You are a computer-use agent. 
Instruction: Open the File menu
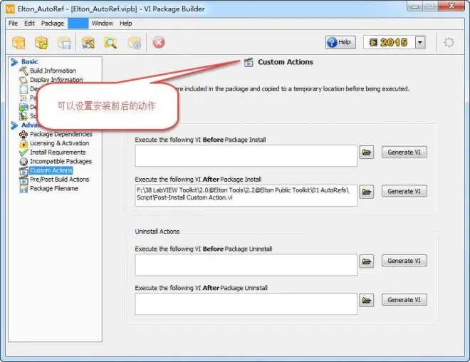pos(13,23)
